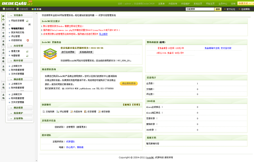The width and height of the screenshot is (254, 162).
Task: Click the add icon beside 普通文章
Action: pos(27,52)
